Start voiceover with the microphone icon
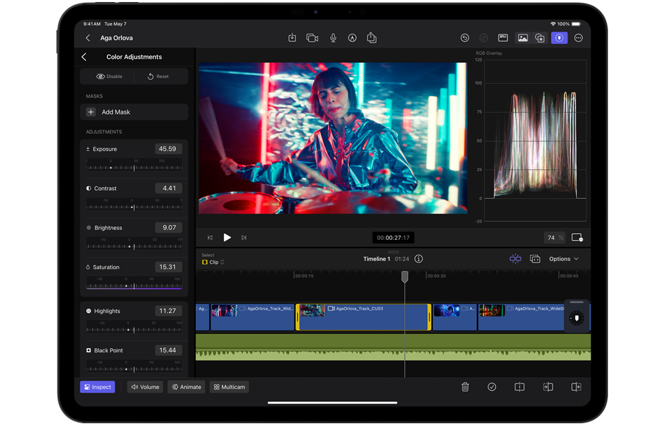Image resolution: width=665 pixels, height=426 pixels. [x=333, y=38]
